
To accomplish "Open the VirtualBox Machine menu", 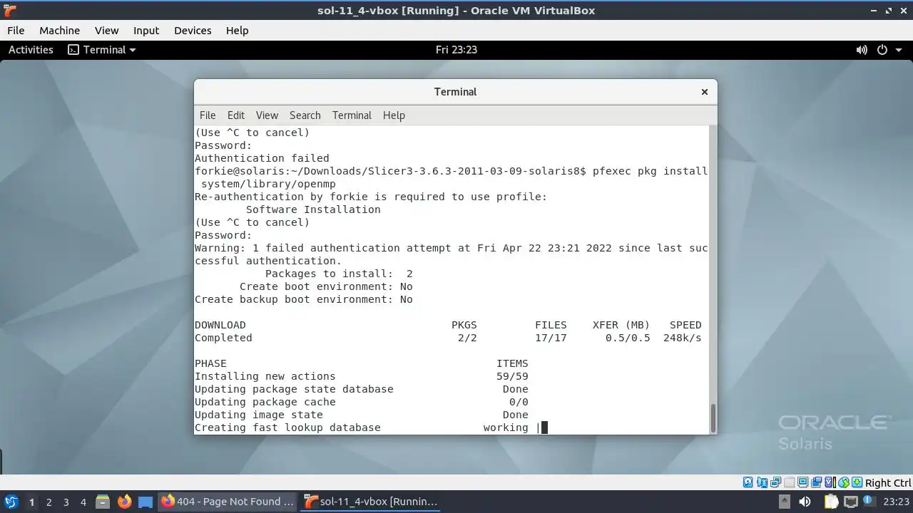I will click(x=59, y=31).
